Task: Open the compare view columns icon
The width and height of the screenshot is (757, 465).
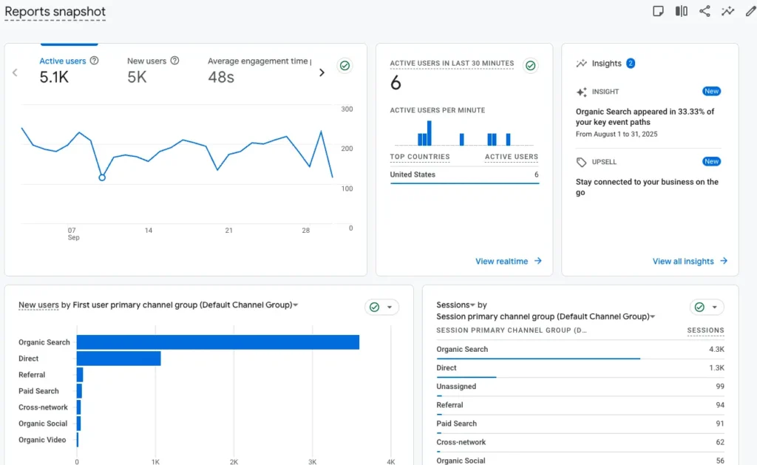Action: 682,11
